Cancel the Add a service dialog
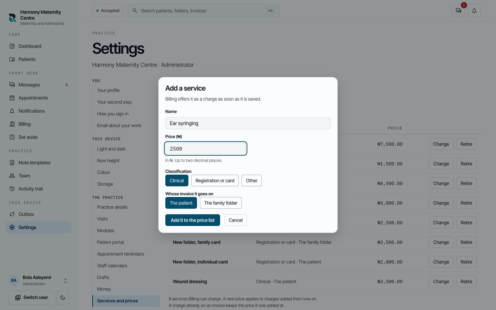Image resolution: width=496 pixels, height=310 pixels. (x=236, y=220)
